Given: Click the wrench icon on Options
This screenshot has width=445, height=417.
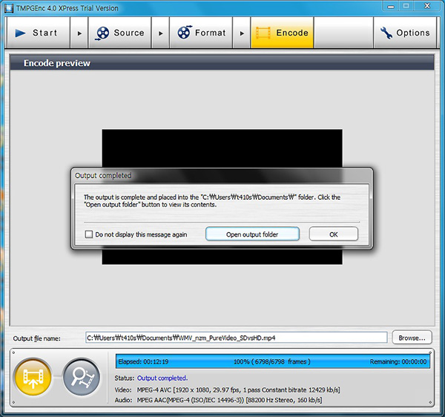Looking at the screenshot, I should 386,33.
